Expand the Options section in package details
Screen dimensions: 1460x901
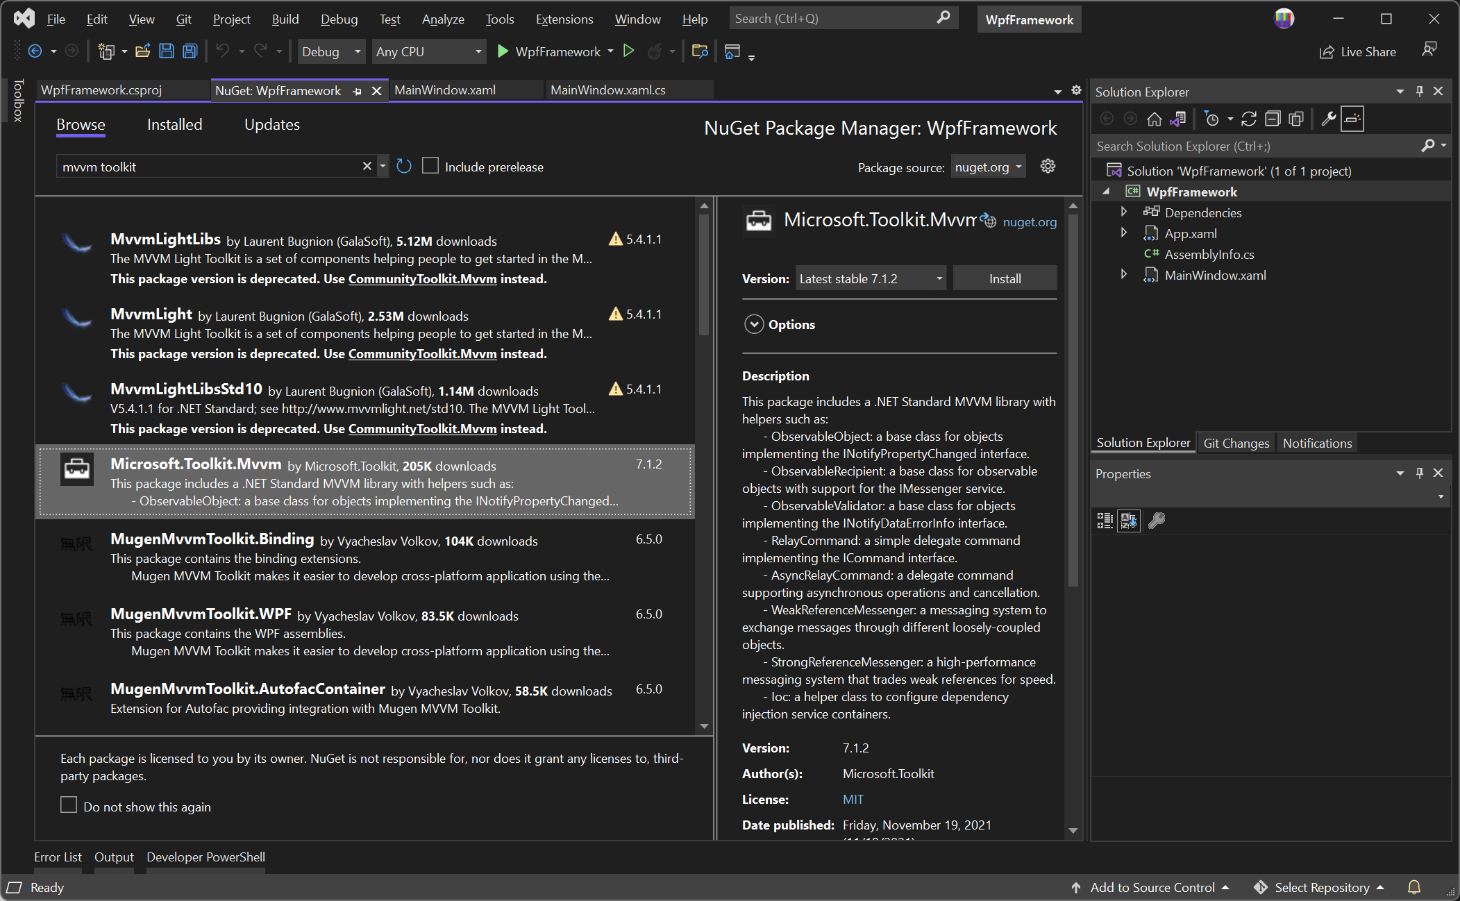(754, 324)
